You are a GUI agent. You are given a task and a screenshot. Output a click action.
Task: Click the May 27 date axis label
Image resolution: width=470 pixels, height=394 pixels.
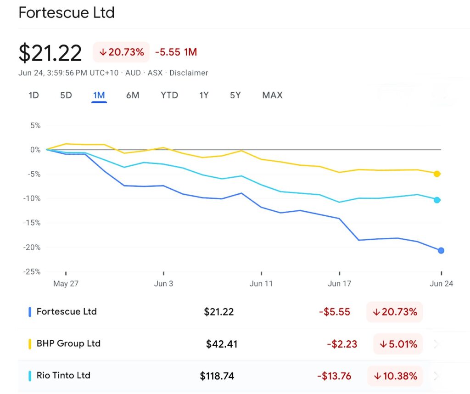pos(66,284)
